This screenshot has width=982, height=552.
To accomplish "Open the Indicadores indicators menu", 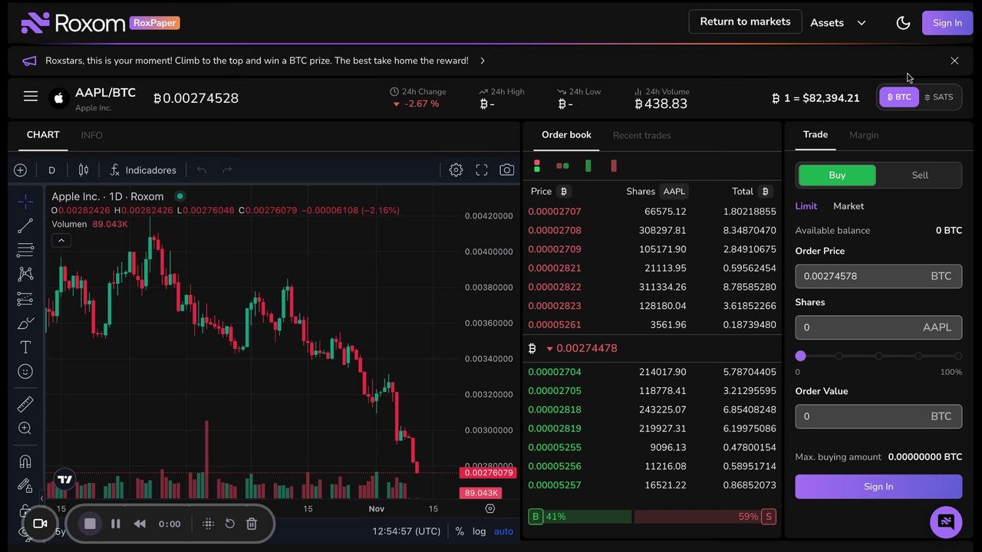I will point(143,170).
